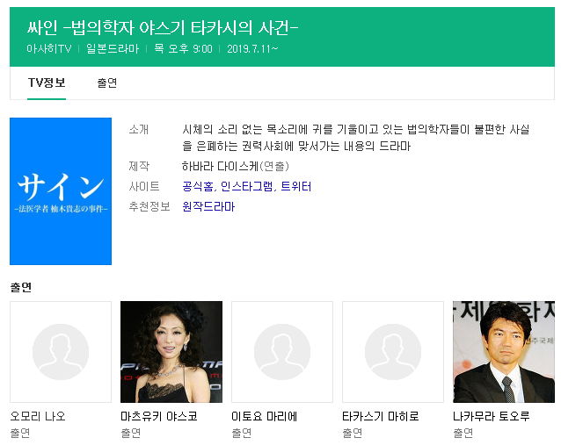Click the 아사히TV broadcaster text
561x445 pixels.
(x=49, y=48)
